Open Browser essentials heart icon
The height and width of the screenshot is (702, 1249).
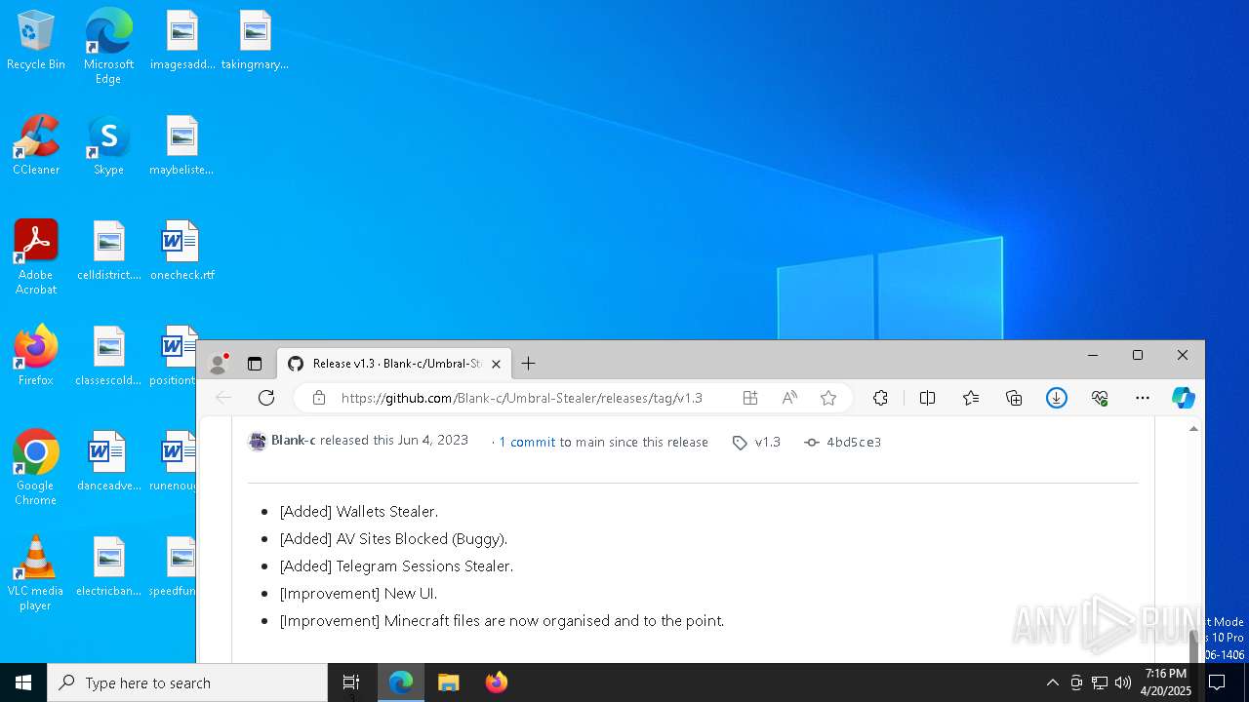pyautogui.click(x=1100, y=398)
